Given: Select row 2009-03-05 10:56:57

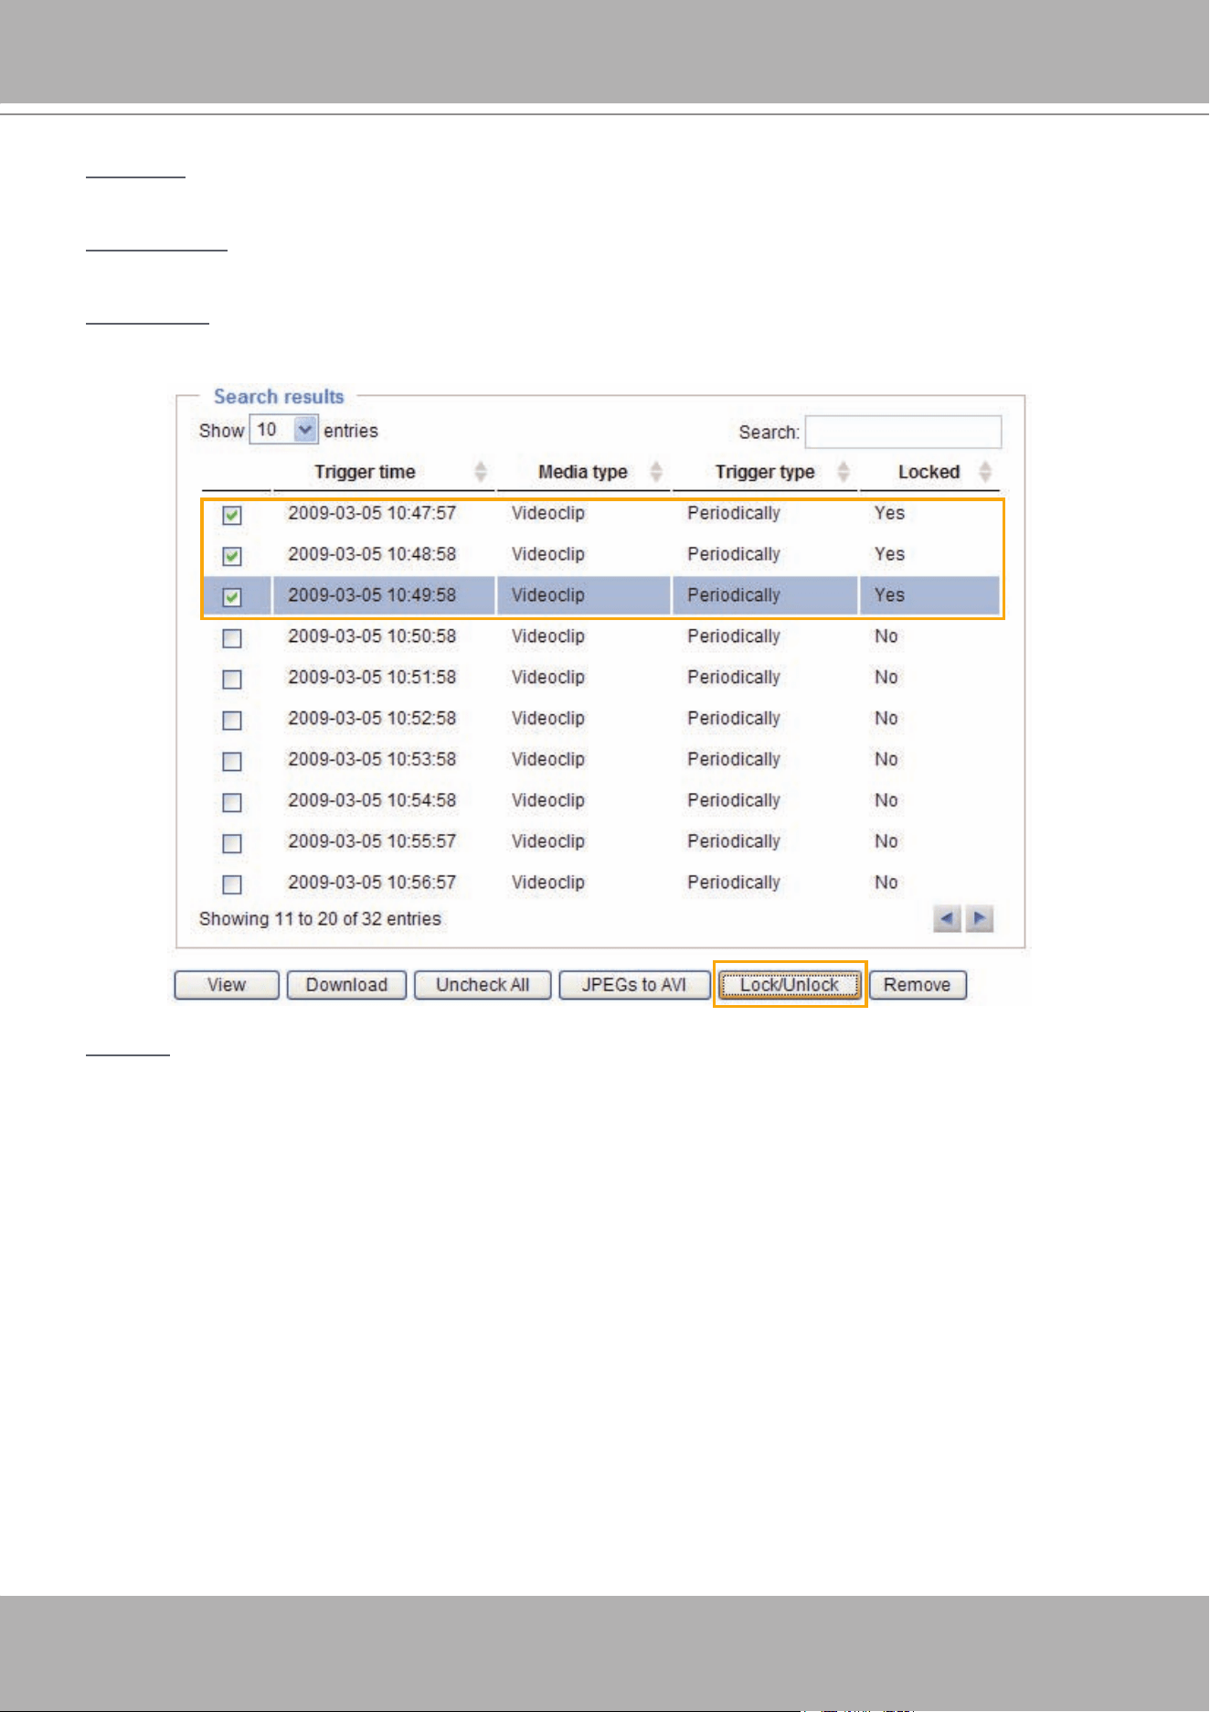Looking at the screenshot, I should (601, 883).
